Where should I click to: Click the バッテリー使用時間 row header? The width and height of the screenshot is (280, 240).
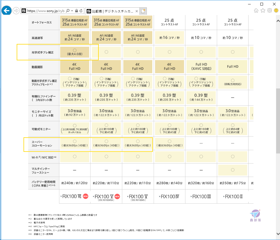[x=43, y=184]
